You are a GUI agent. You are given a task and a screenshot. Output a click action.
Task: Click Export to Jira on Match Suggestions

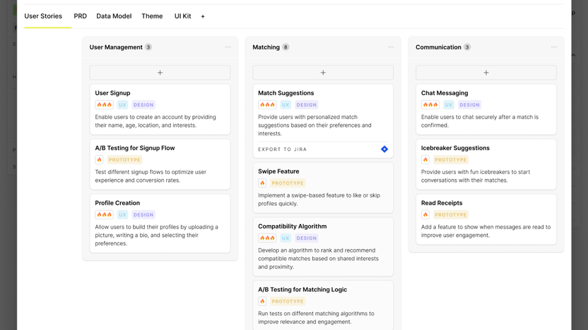pos(283,149)
